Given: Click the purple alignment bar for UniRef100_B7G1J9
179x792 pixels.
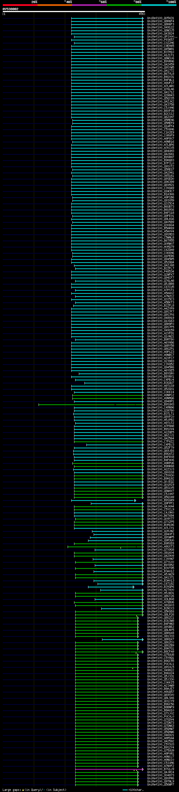Looking at the screenshot, I should 109,769.
